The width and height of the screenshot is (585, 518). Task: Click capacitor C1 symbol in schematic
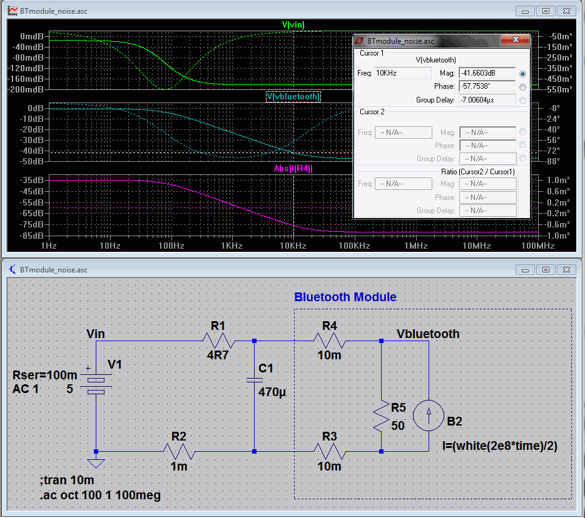[254, 379]
